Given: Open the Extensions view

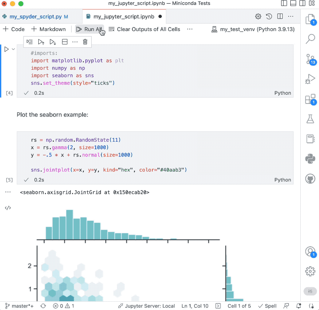Looking at the screenshot, I should click(310, 99).
